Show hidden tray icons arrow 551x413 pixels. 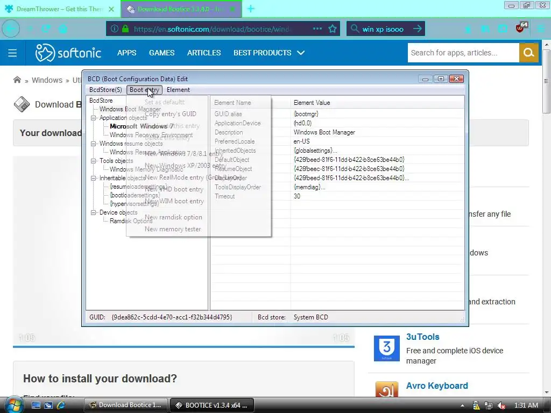[462, 405]
